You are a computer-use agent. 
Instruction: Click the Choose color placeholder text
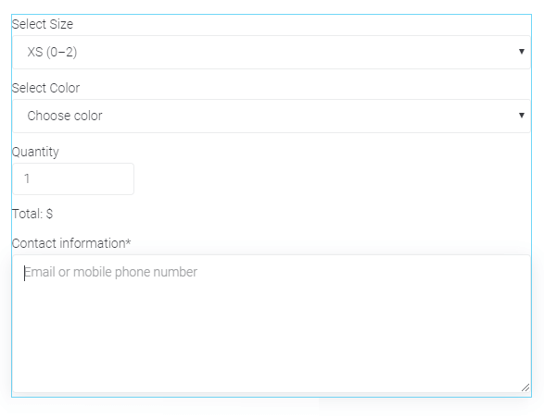pos(65,116)
